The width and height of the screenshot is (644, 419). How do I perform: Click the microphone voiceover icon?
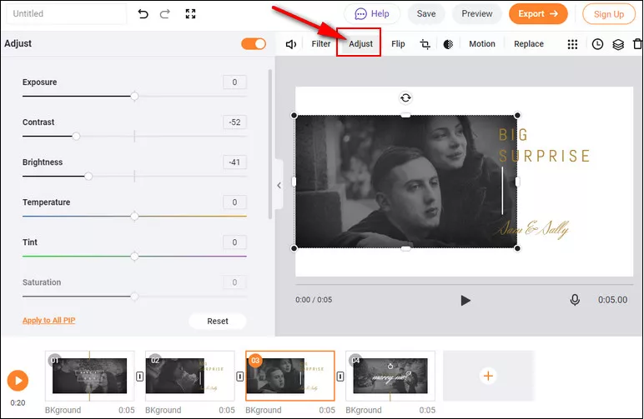point(575,300)
